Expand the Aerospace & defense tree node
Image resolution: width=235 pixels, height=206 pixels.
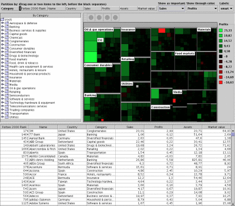[x=2, y=23]
